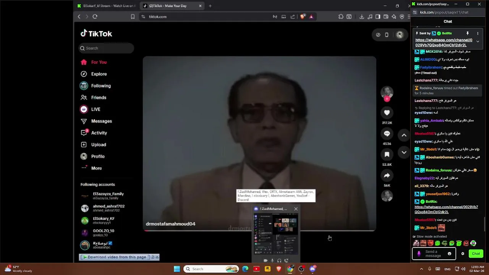This screenshot has width=489, height=275.
Task: Open the get app phone icon
Action: (x=387, y=35)
